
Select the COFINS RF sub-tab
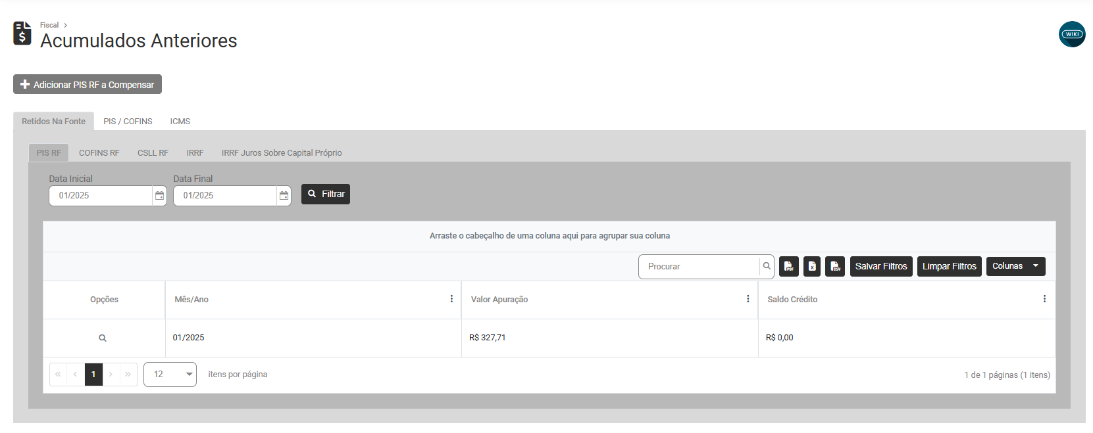(99, 152)
